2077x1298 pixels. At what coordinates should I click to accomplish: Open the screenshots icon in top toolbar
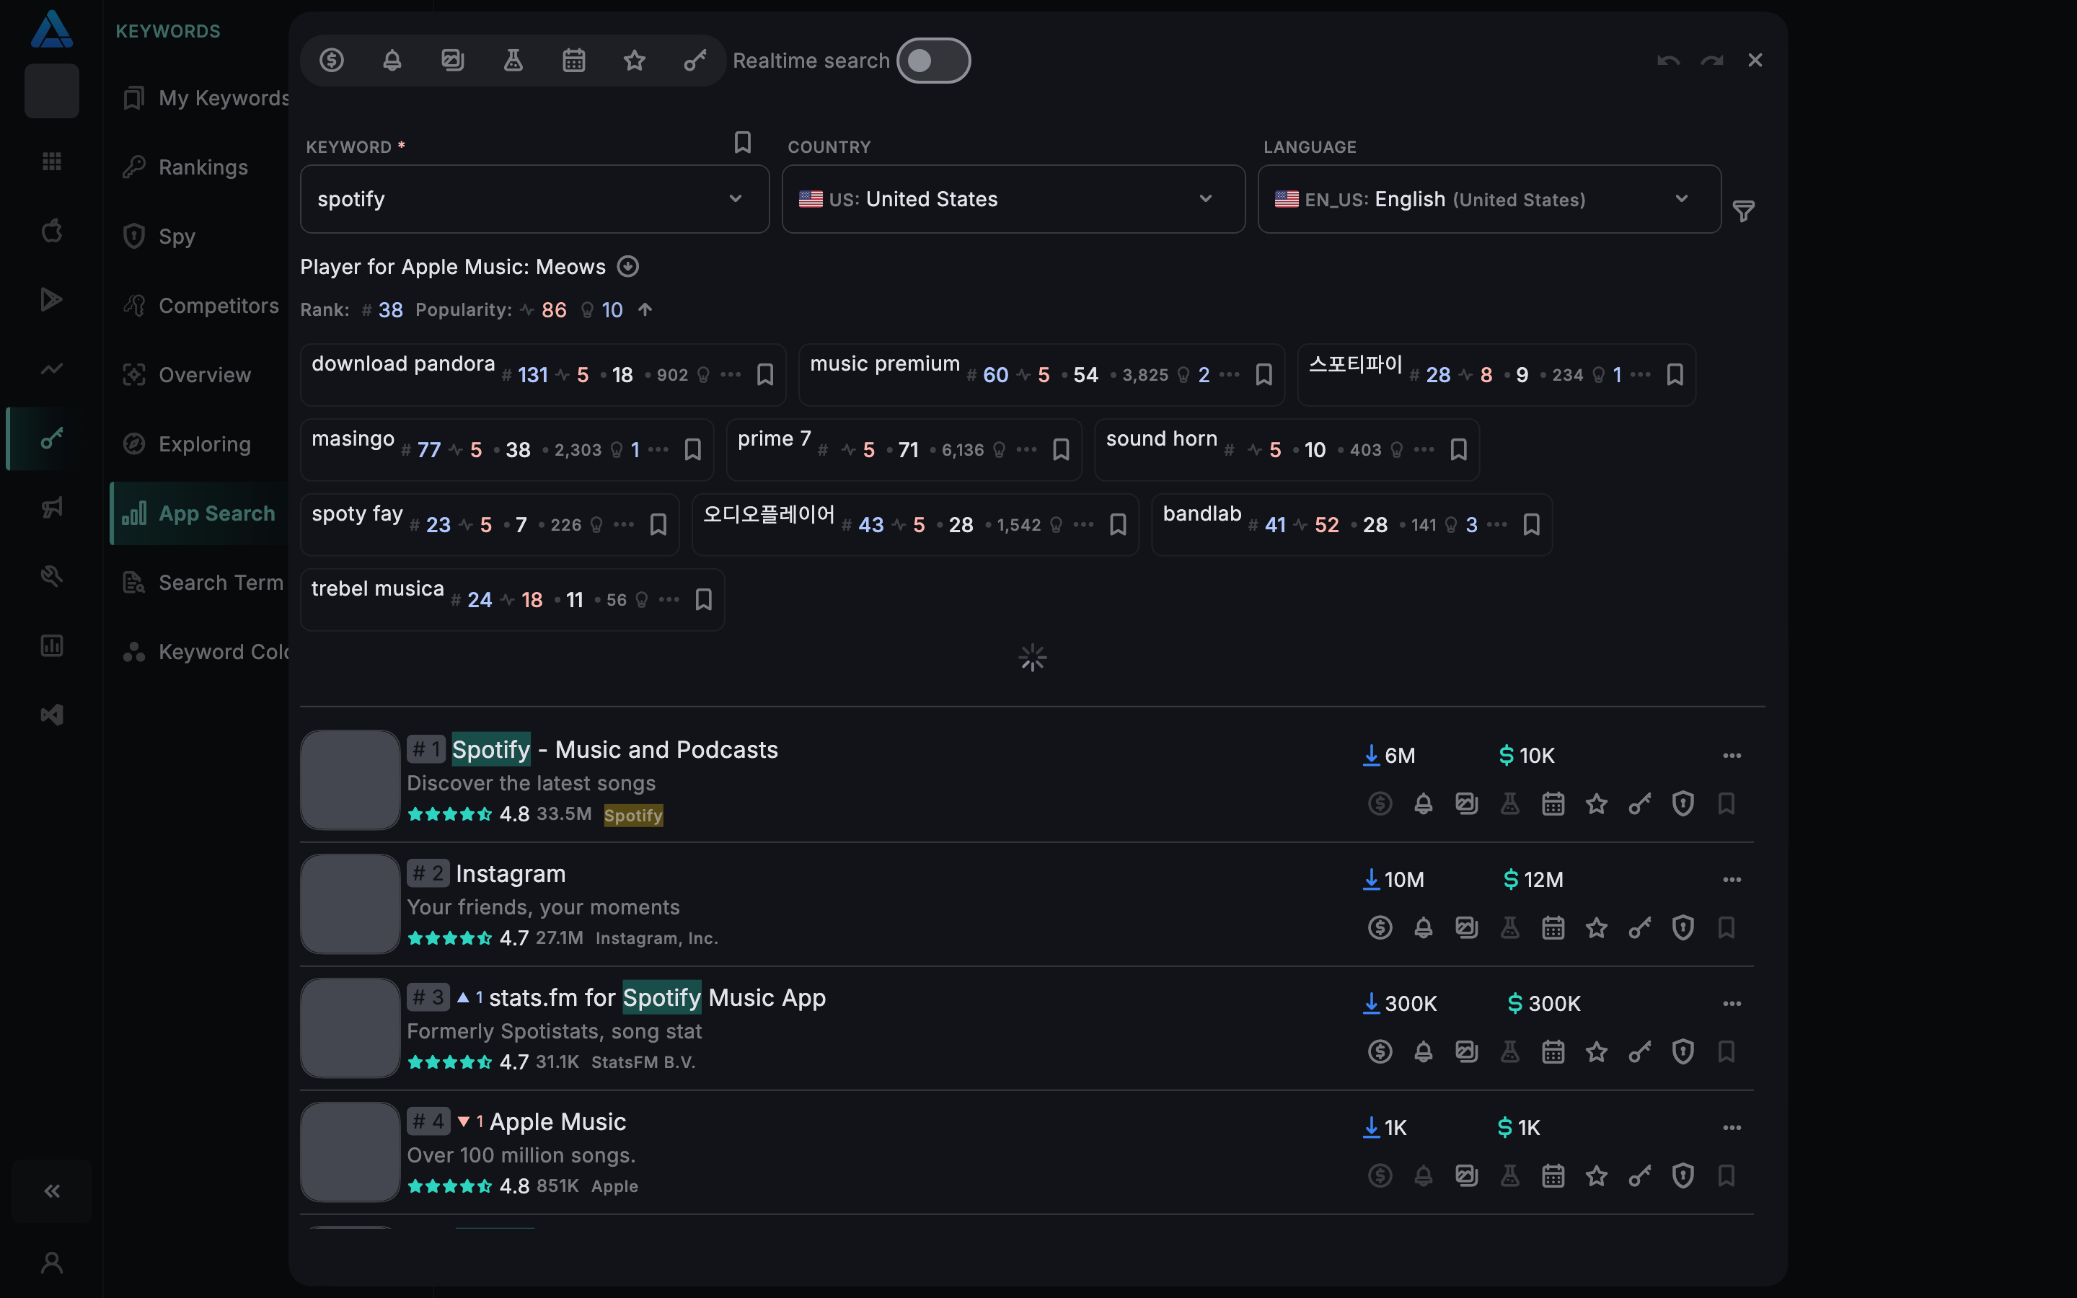[x=452, y=60]
